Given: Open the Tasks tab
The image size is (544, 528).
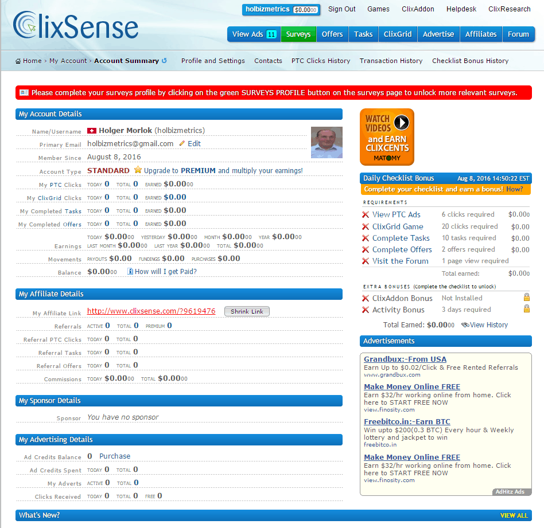Looking at the screenshot, I should [363, 34].
